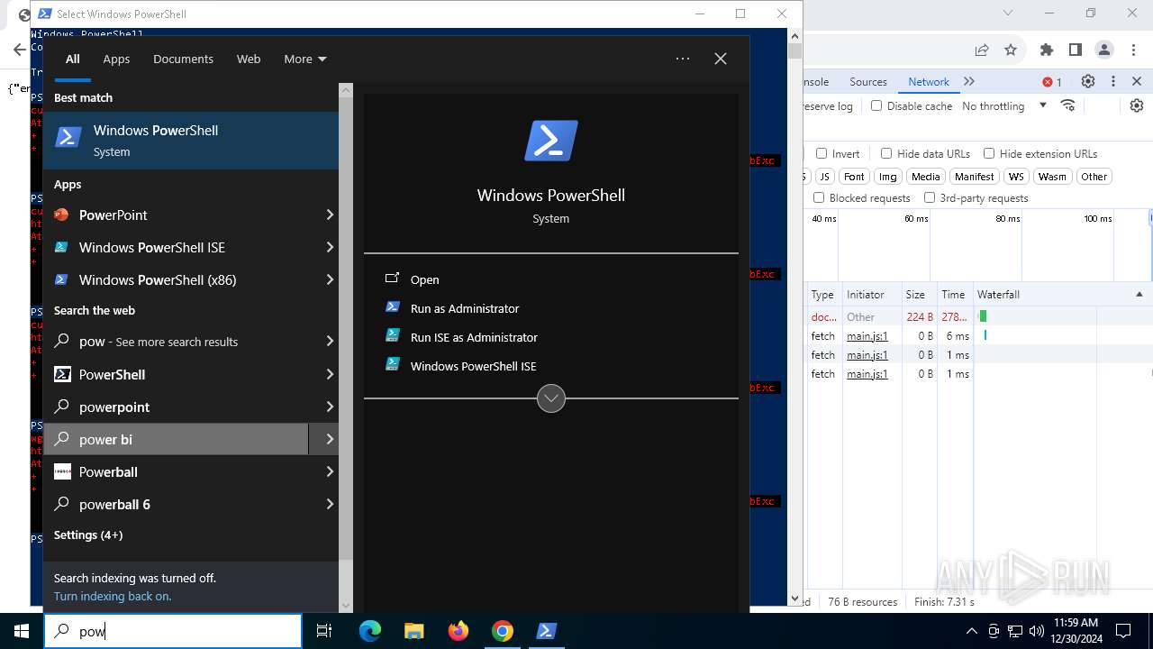Expand Windows PowerShell ISE chevron
This screenshot has width=1153, height=649.
[x=330, y=247]
